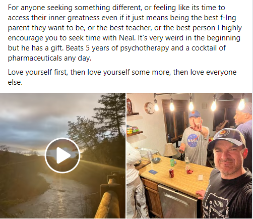Click the red soda can on the counter
The height and width of the screenshot is (219, 253).
pos(171,174)
